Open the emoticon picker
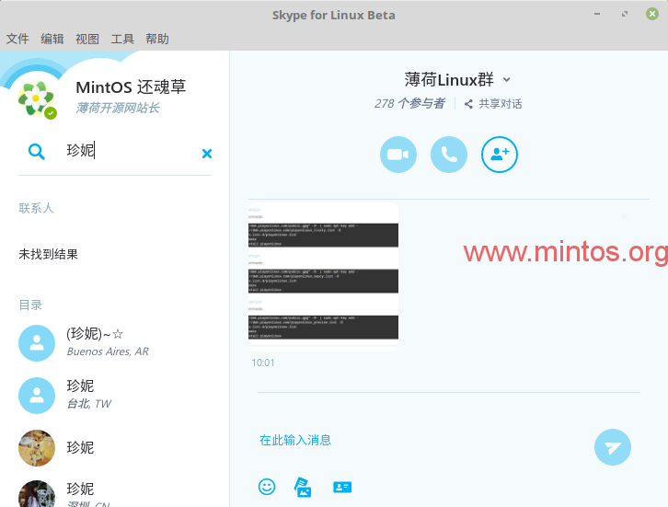Image resolution: width=668 pixels, height=507 pixels. coord(267,487)
